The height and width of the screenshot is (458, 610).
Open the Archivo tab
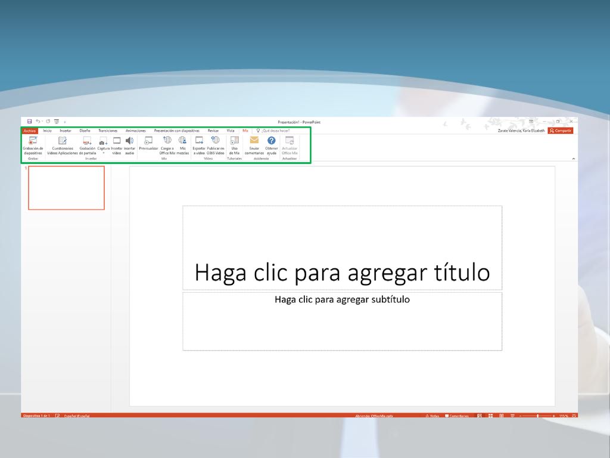click(x=30, y=131)
